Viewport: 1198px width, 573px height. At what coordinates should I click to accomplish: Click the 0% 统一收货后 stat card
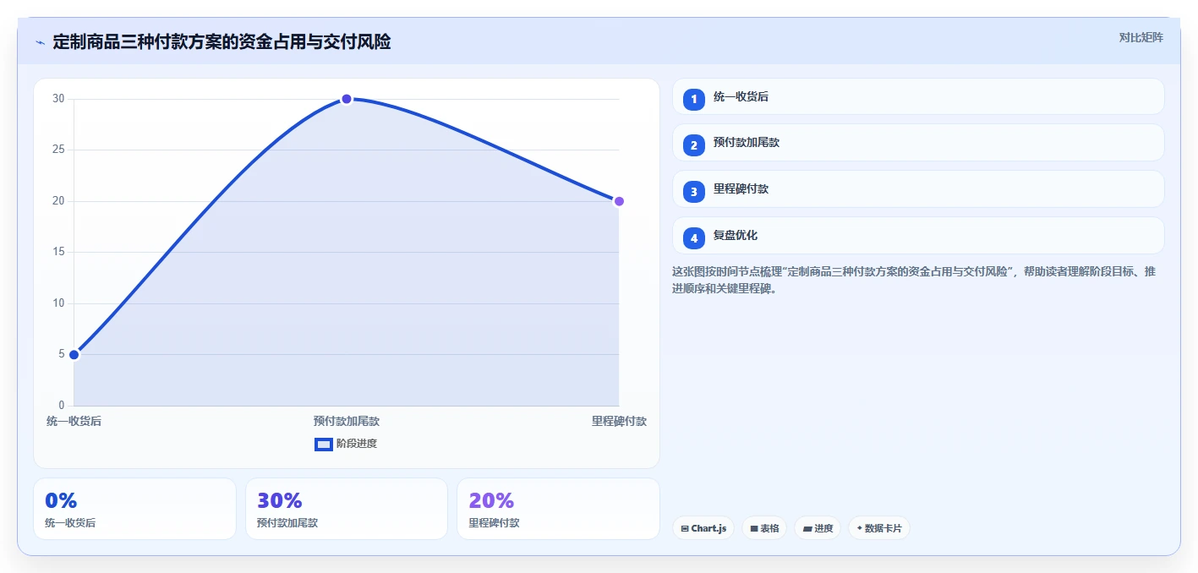[x=134, y=509]
